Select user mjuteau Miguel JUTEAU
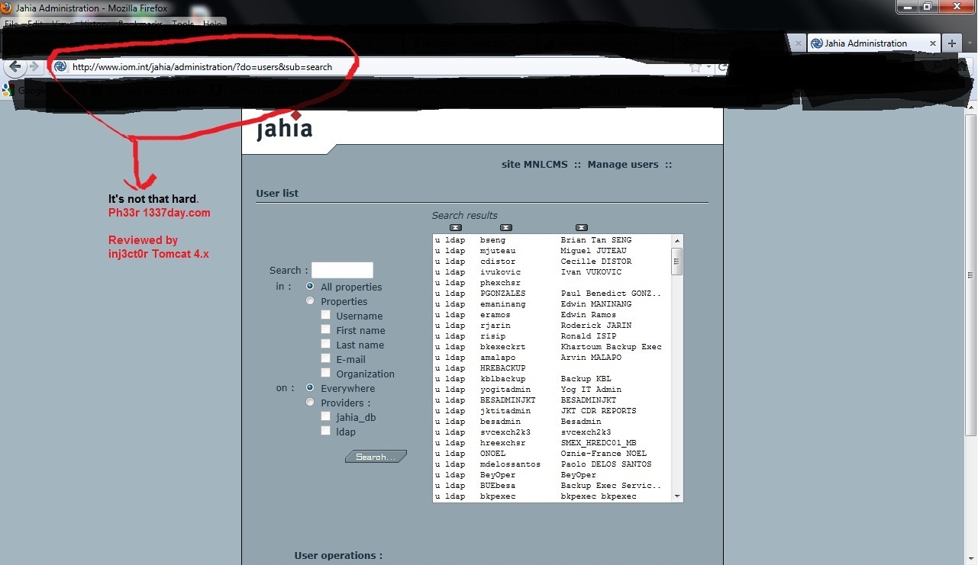The width and height of the screenshot is (978, 565). 551,251
